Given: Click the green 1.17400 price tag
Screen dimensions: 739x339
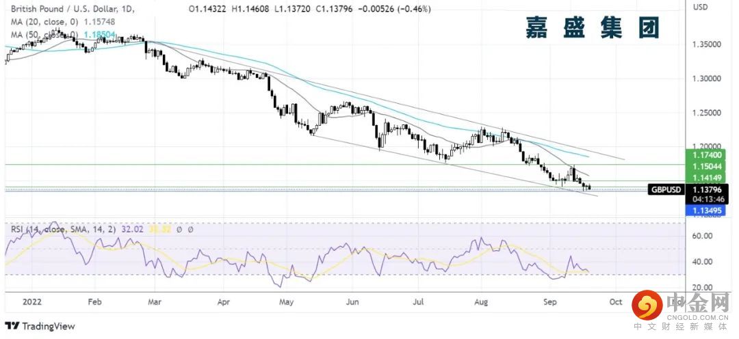Looking at the screenshot, I should coord(707,154).
